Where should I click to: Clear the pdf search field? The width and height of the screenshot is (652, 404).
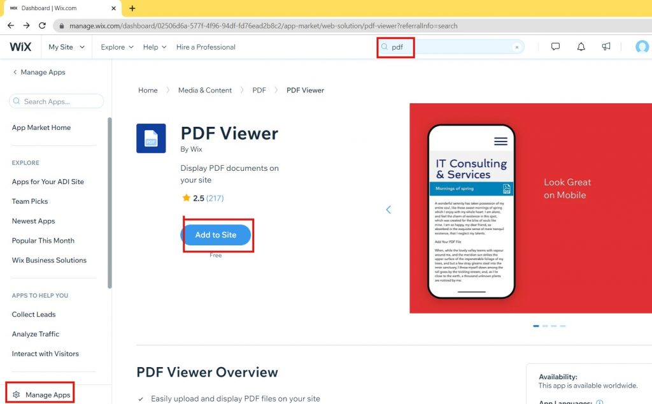(x=517, y=47)
